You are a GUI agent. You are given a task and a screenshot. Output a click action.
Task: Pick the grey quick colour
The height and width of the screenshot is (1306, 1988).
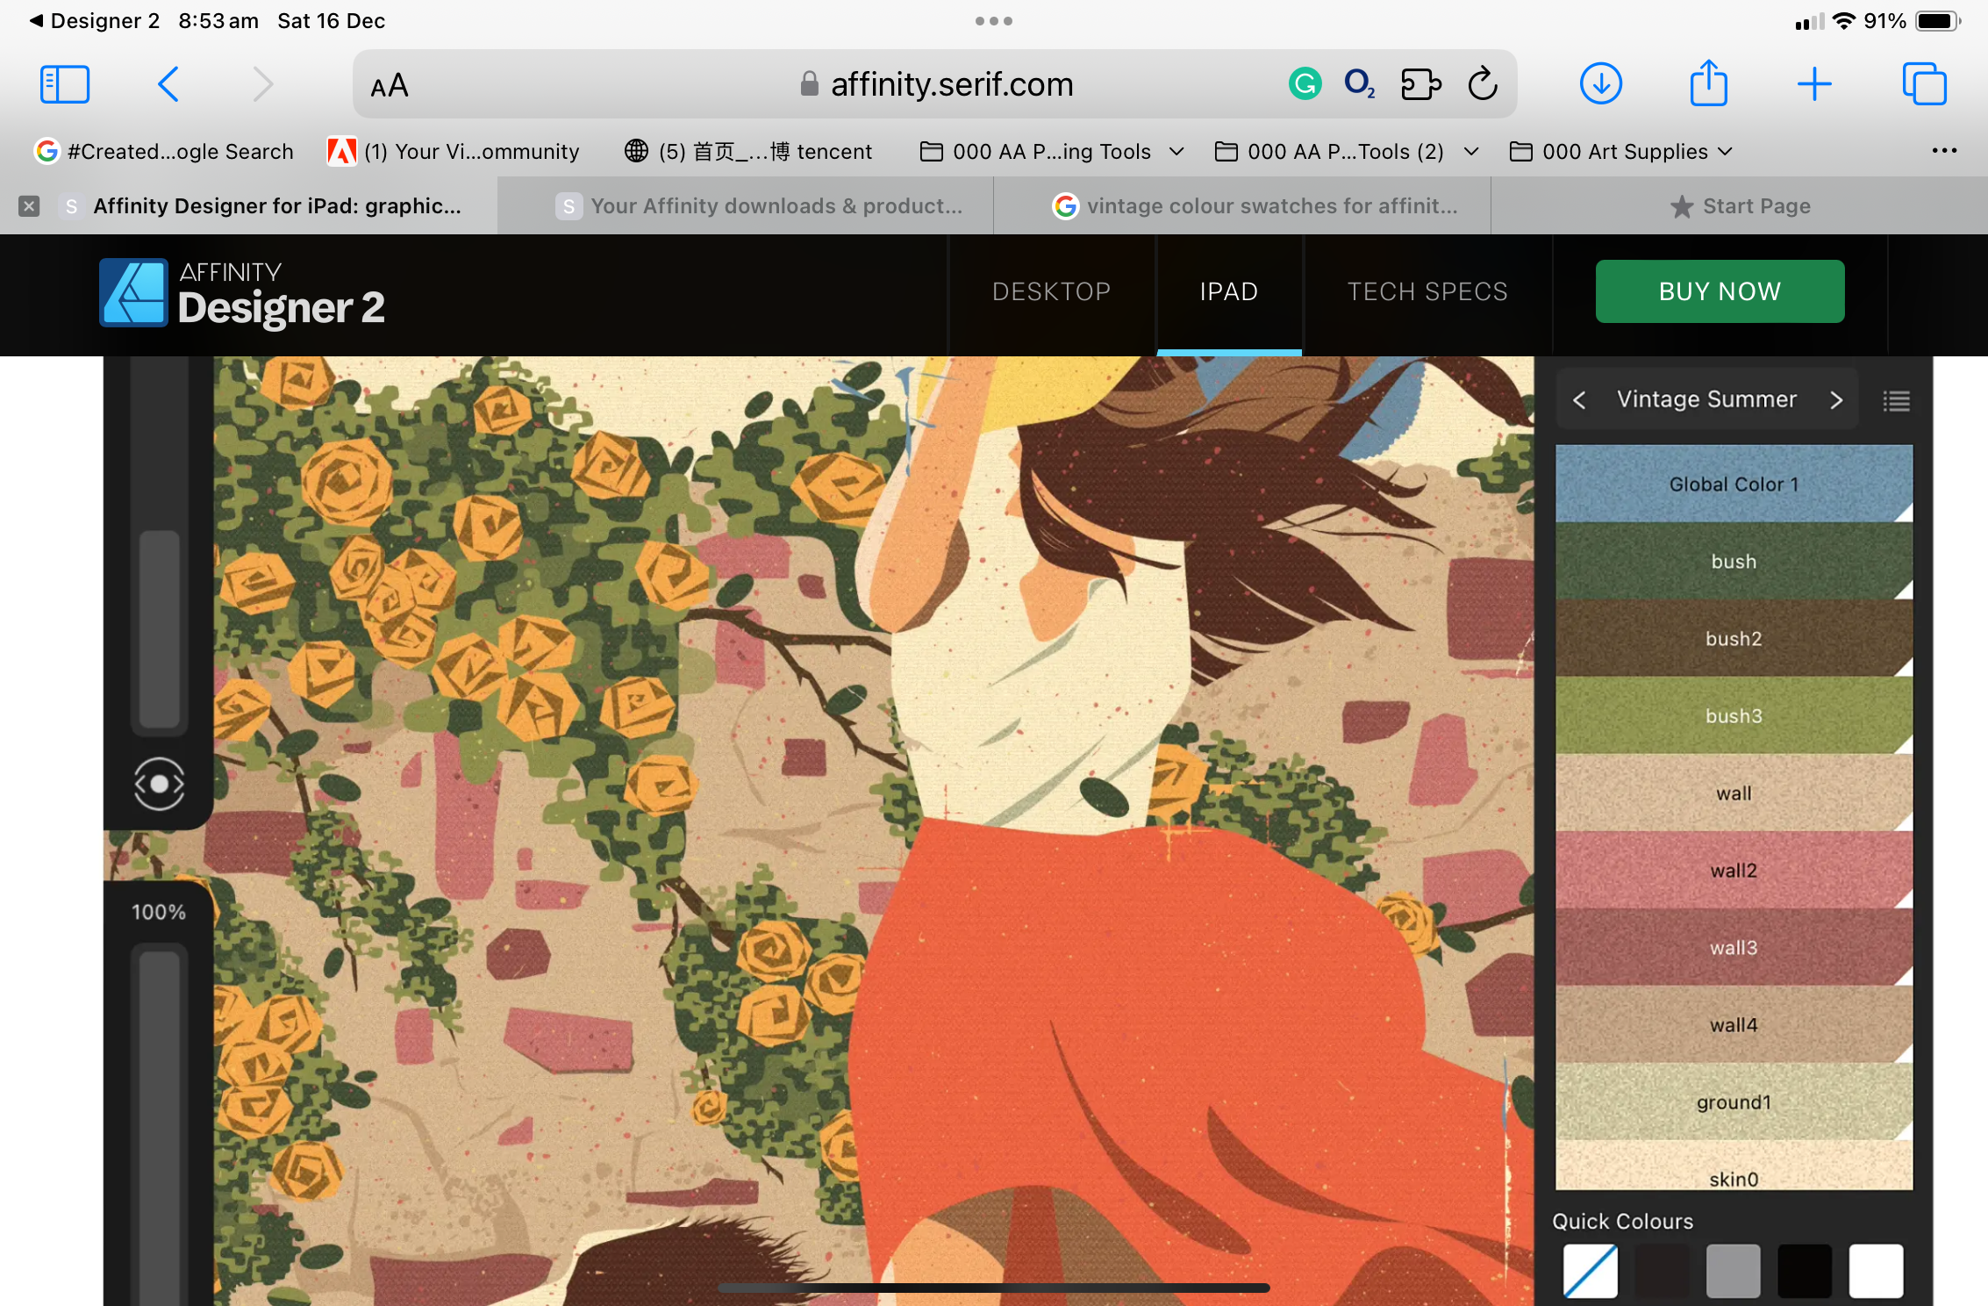[x=1733, y=1271]
